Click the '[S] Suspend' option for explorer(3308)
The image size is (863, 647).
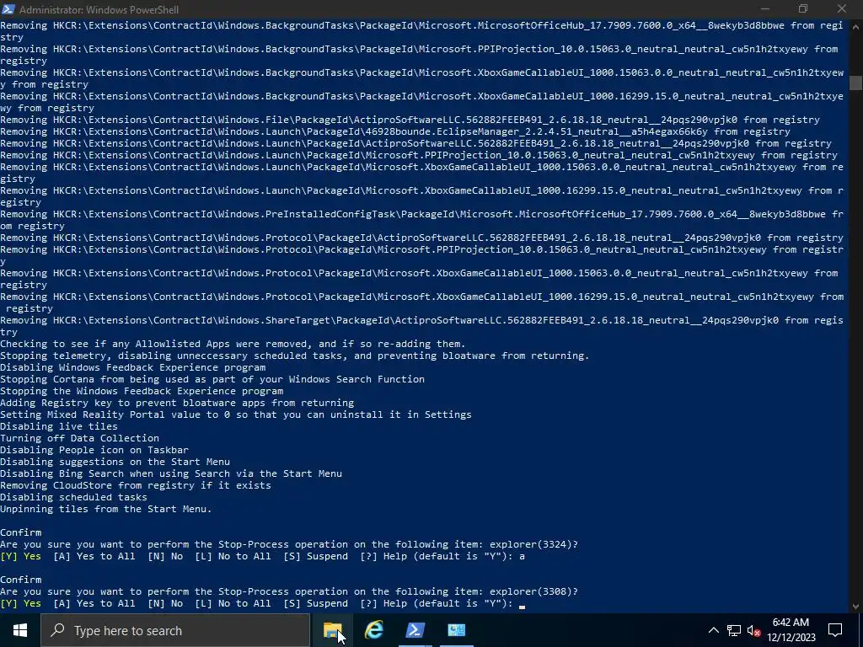(x=315, y=603)
